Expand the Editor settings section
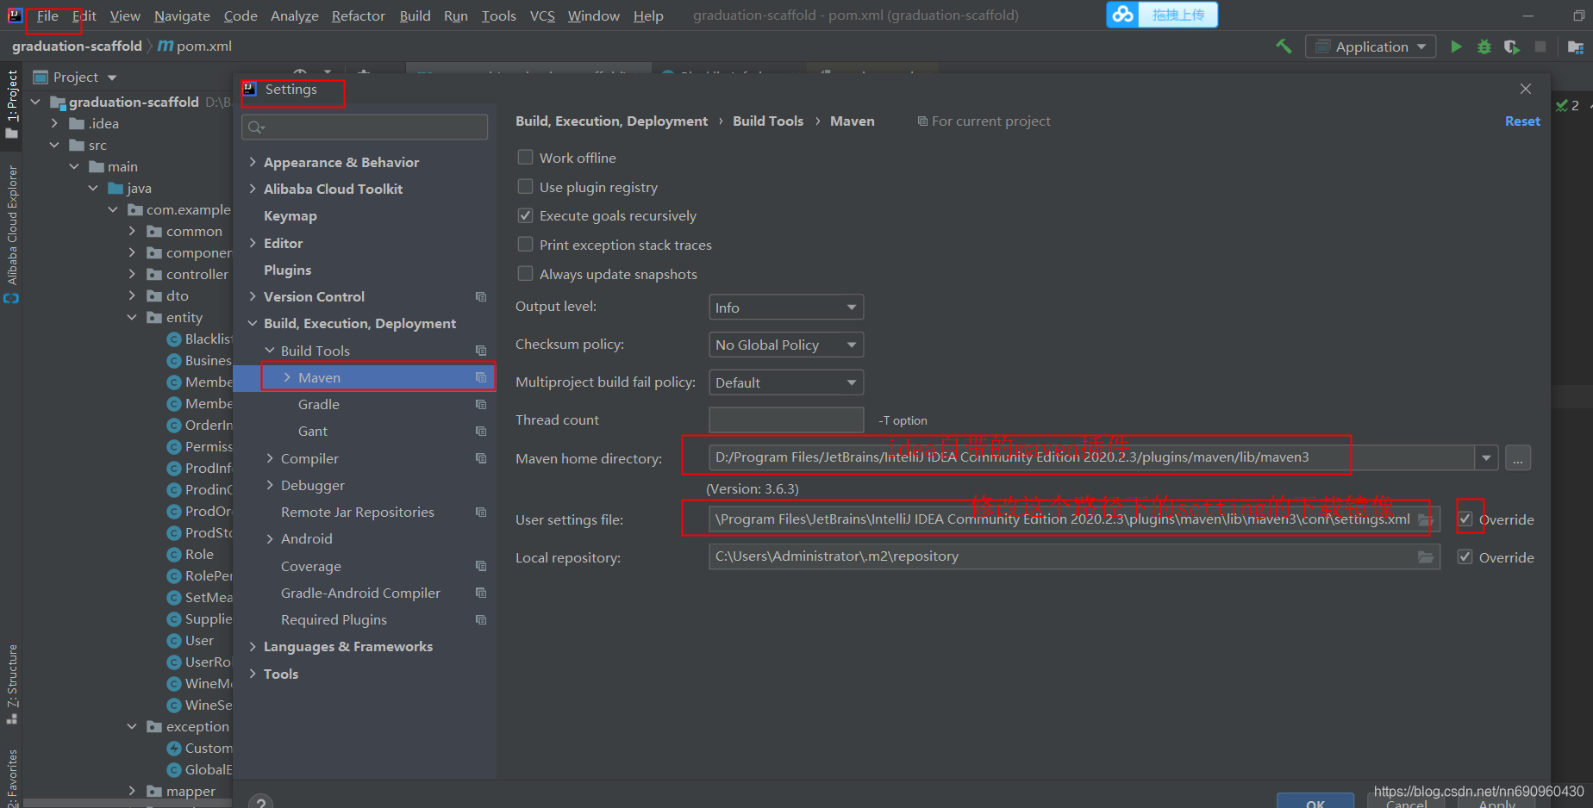The image size is (1593, 808). pyautogui.click(x=253, y=243)
